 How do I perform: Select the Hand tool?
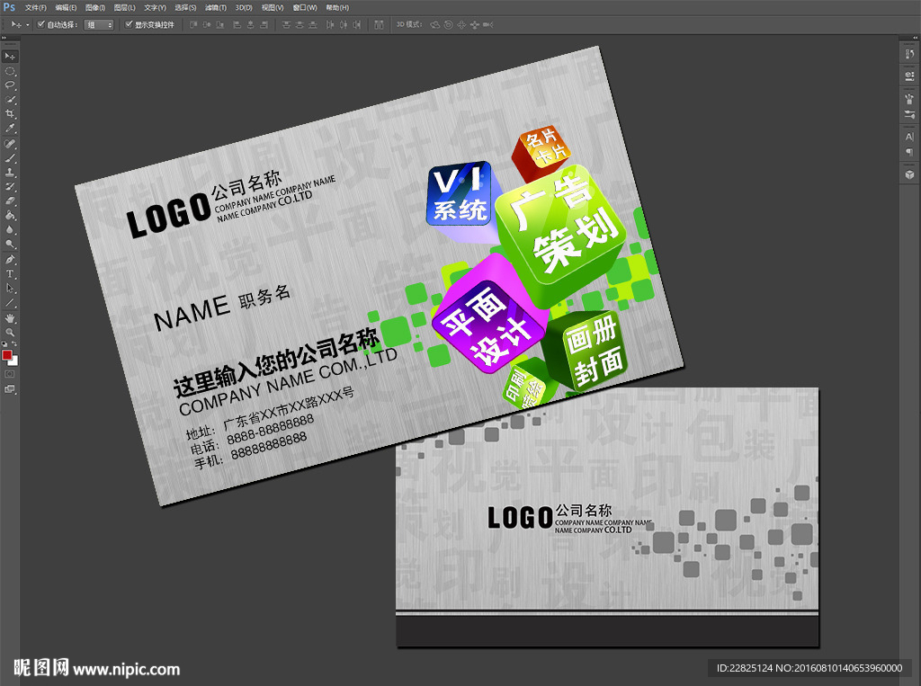[x=10, y=318]
